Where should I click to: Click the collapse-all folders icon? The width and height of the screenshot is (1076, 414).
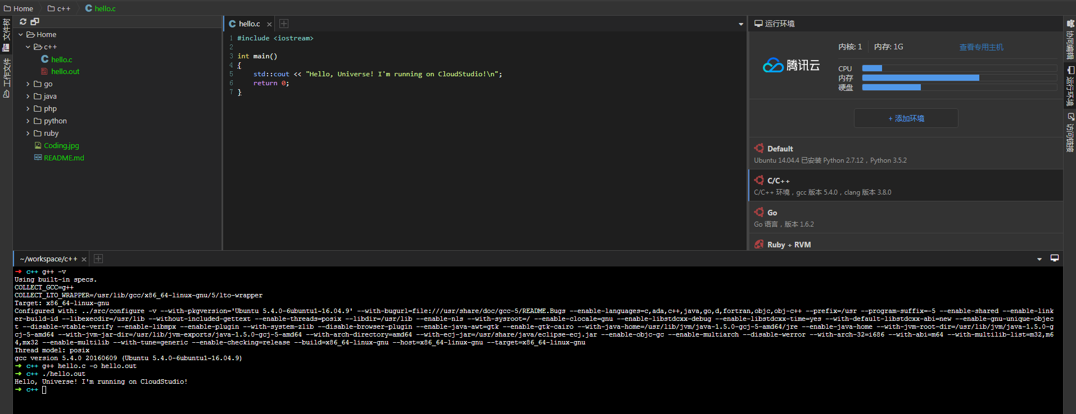[35, 21]
